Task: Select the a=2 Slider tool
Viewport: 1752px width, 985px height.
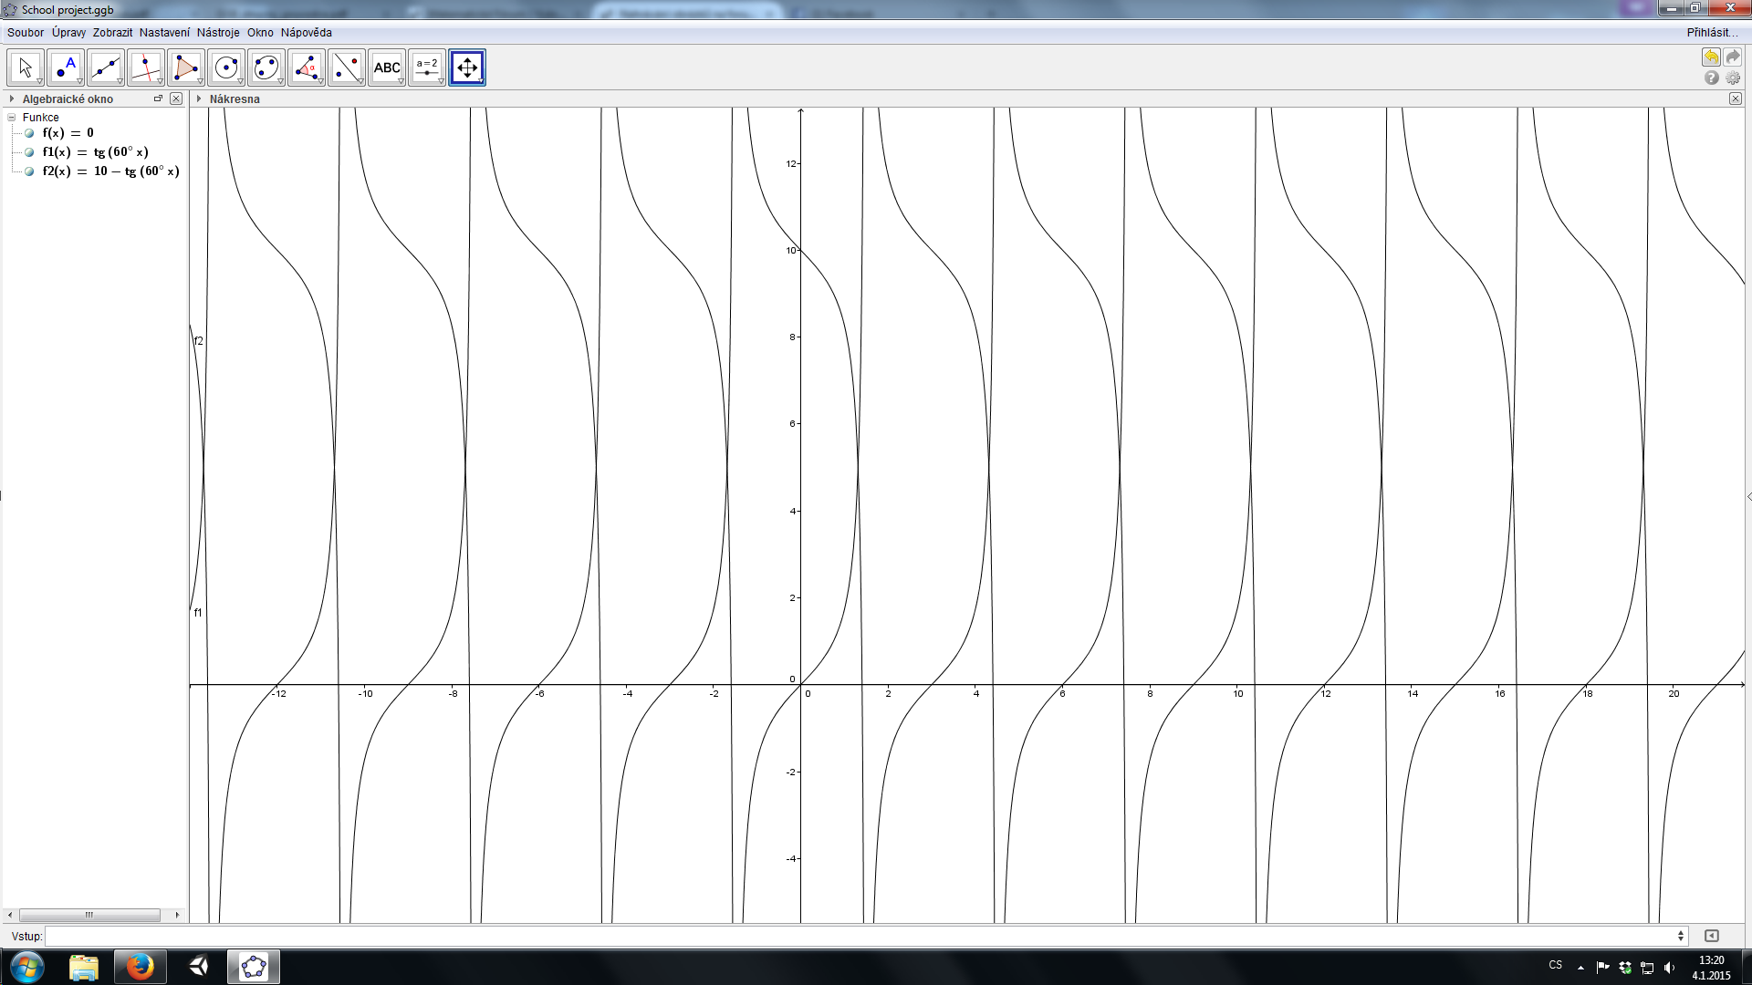Action: click(427, 67)
